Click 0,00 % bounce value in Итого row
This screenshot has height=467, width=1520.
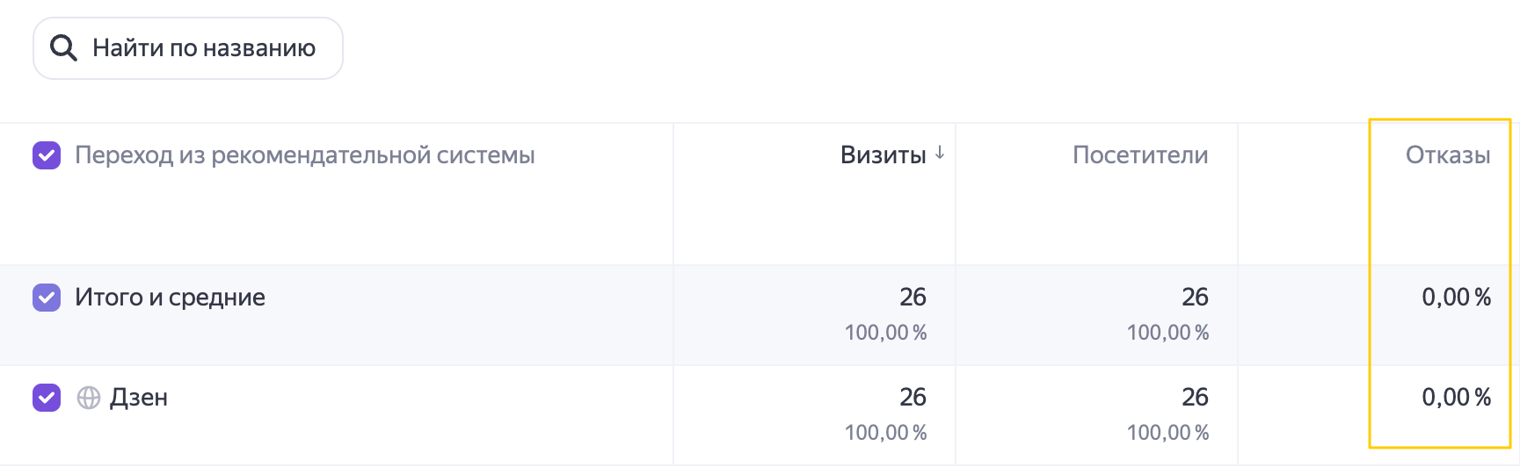tap(1456, 298)
